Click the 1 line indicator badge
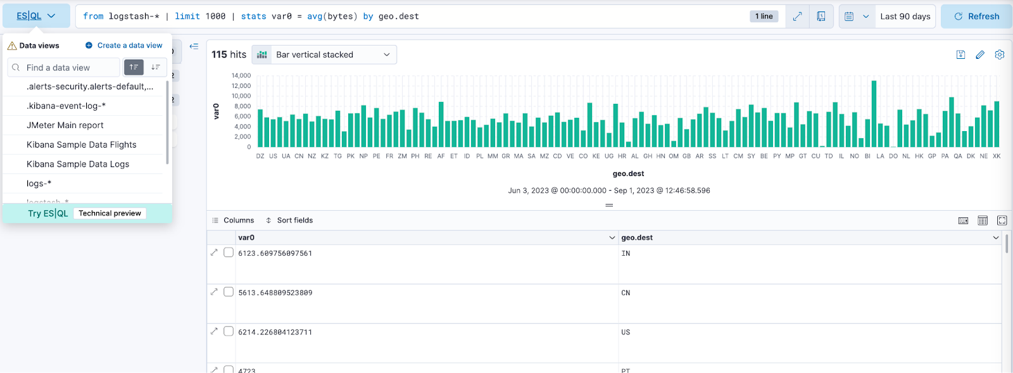Screen dimensions: 1013x373 tap(764, 16)
